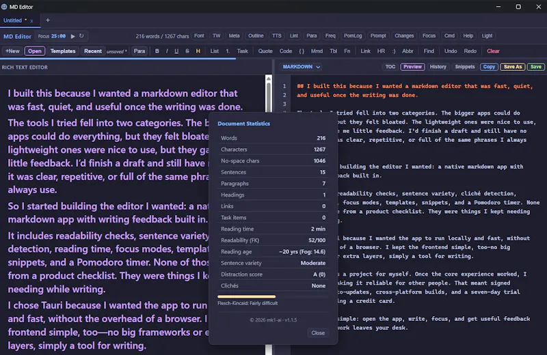Viewport: 547px width, 355px height.
Task: Open the Cmd command palette
Action: 449,36
